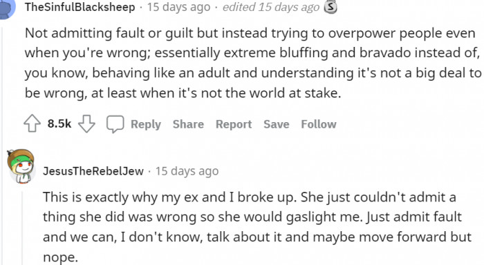Image resolution: width=484 pixels, height=265 pixels.
Task: Share the top comment
Action: point(188,124)
